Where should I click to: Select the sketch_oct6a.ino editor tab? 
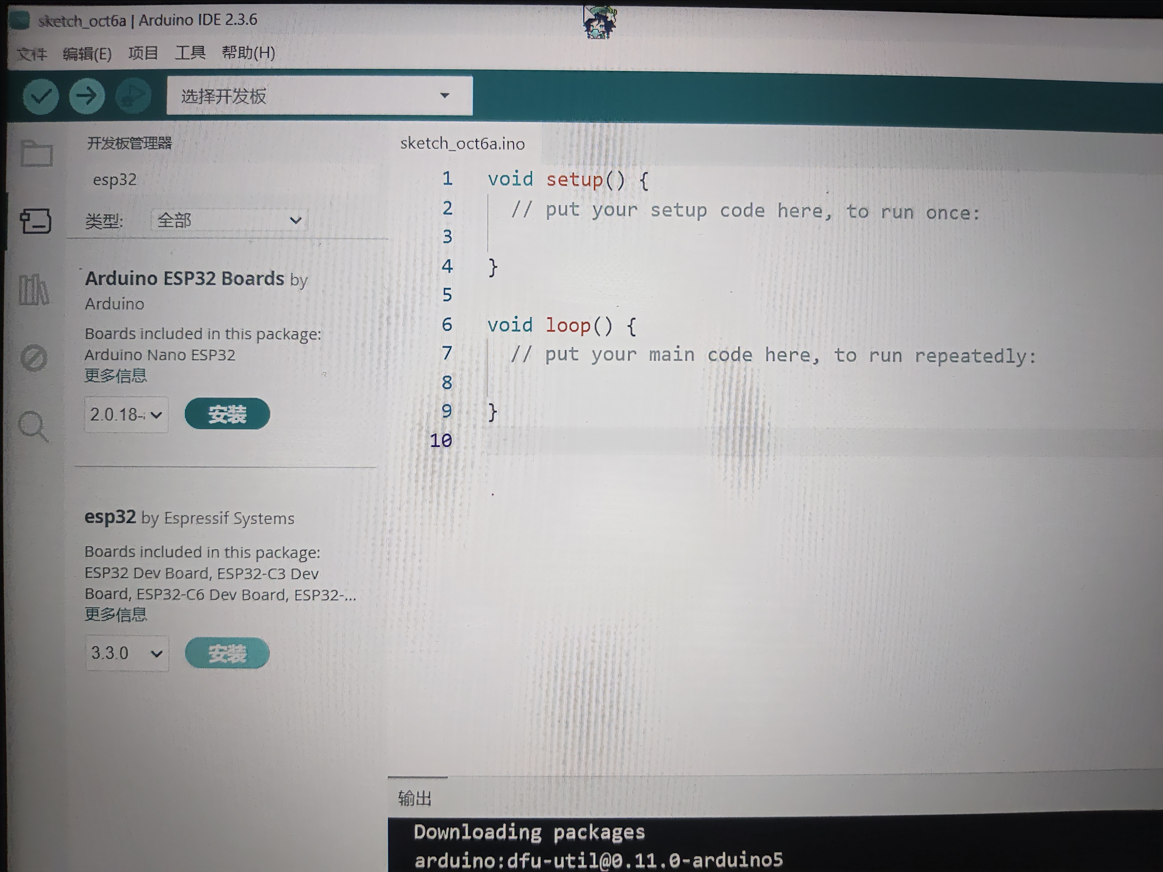pos(462,144)
